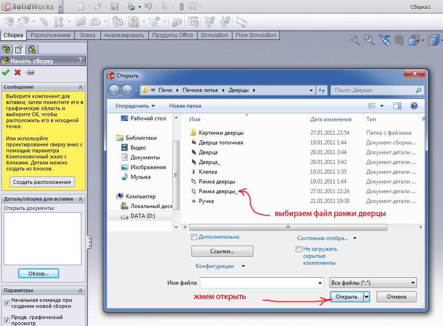Click the preview pane toggle icon
Screen dimensions: 443x326
397,106
